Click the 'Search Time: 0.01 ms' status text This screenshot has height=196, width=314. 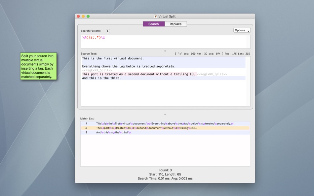pyautogui.click(x=165, y=179)
